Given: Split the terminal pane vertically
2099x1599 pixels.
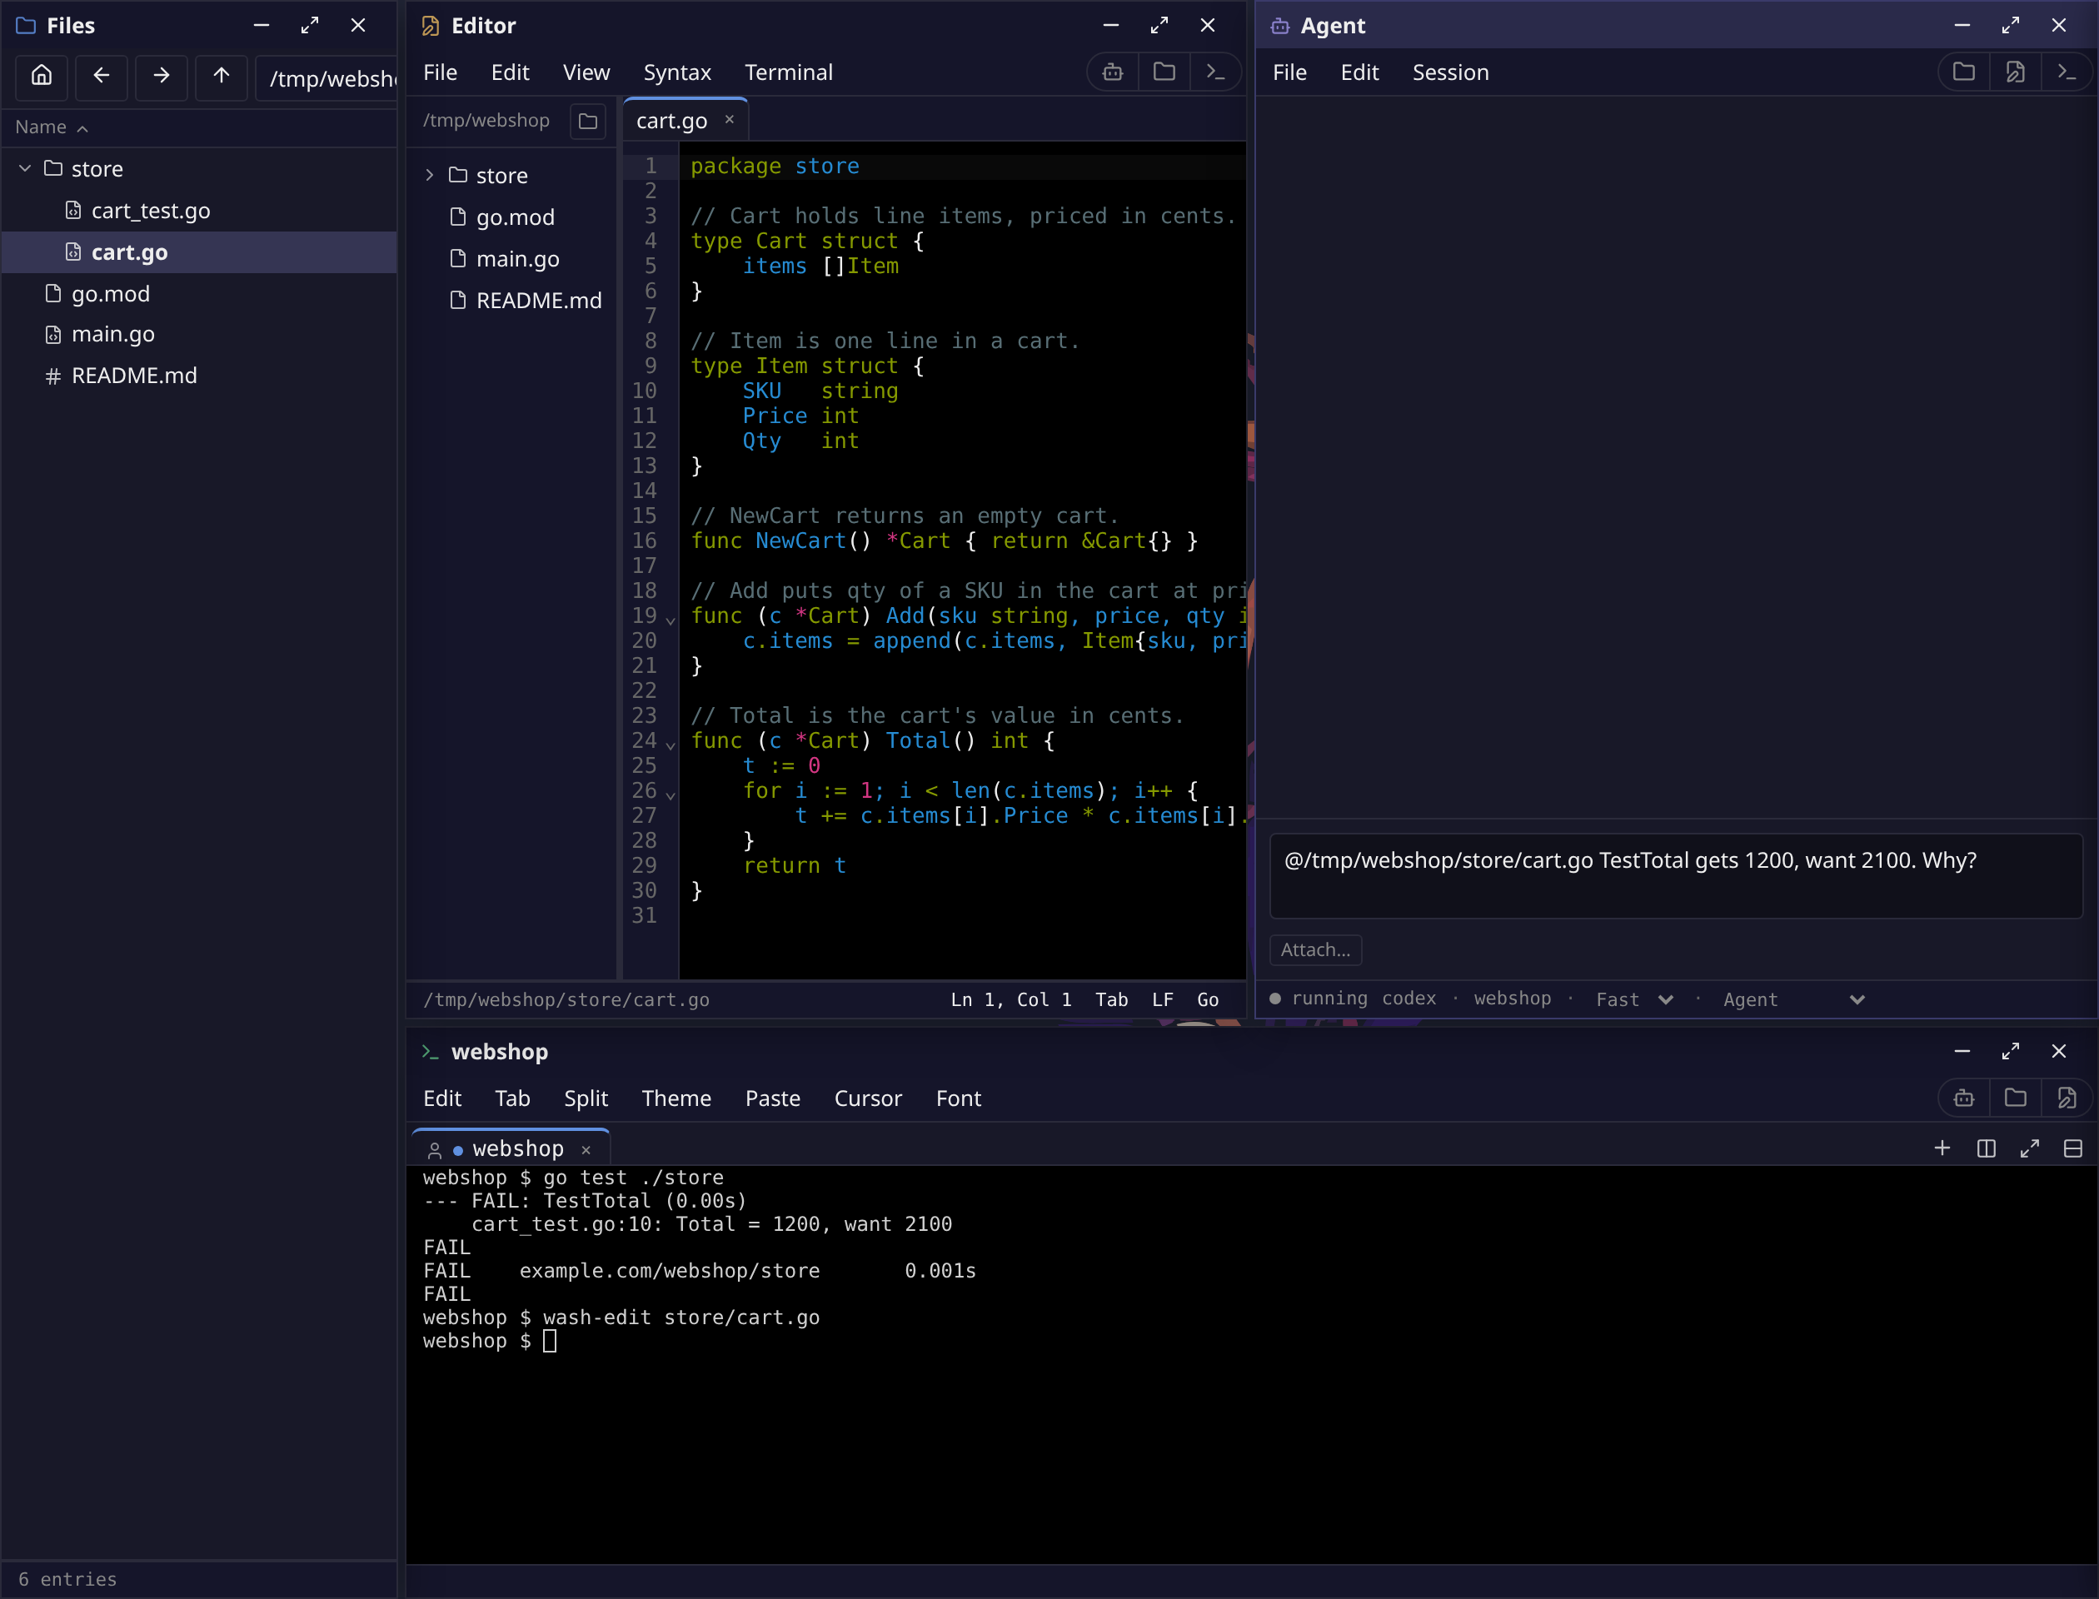Looking at the screenshot, I should pos(1986,1148).
